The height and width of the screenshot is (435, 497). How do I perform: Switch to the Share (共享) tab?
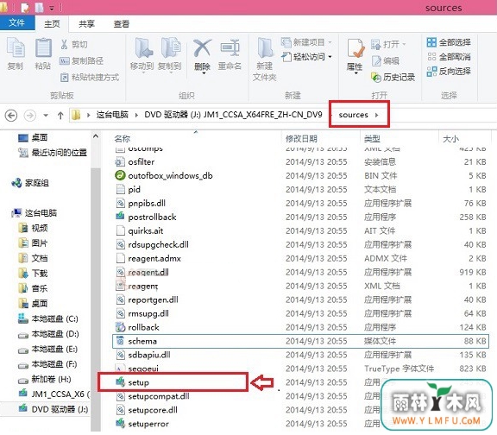pos(86,24)
